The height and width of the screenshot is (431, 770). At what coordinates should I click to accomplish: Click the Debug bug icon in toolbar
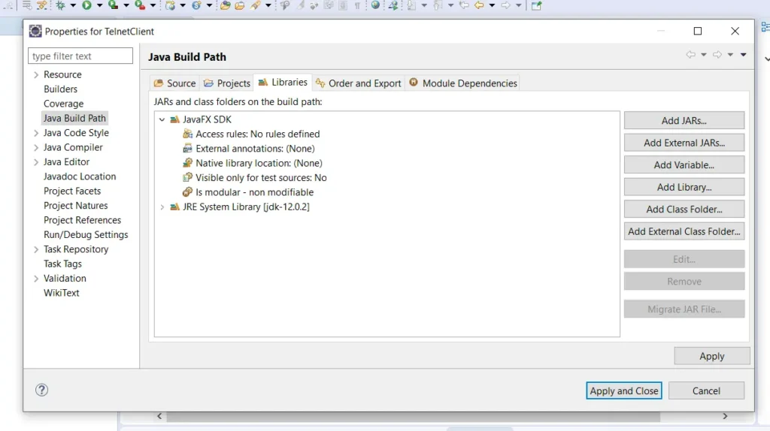pyautogui.click(x=61, y=5)
